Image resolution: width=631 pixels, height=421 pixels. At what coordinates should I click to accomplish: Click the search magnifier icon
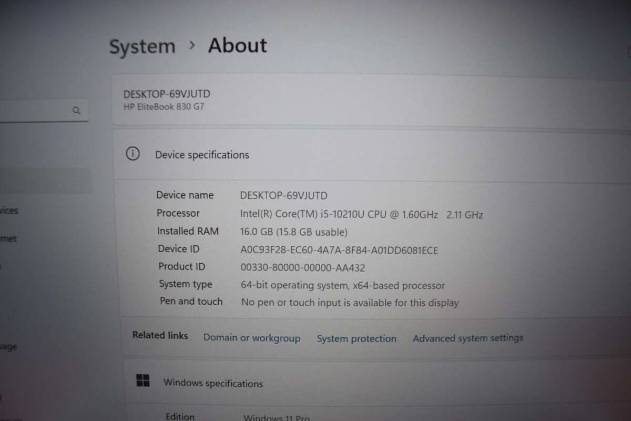click(76, 111)
